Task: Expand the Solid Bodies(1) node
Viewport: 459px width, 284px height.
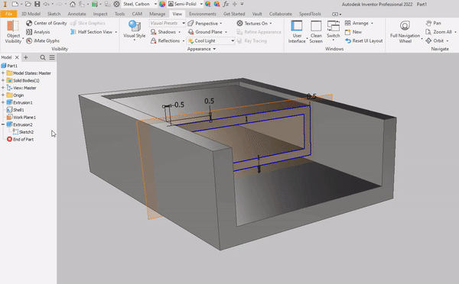Action: [x=3, y=80]
